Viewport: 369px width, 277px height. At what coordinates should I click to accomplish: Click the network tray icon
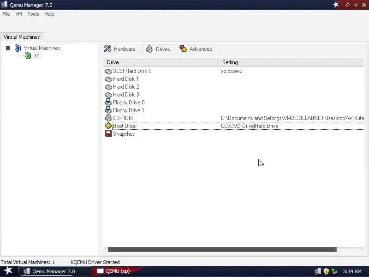[x=334, y=271]
